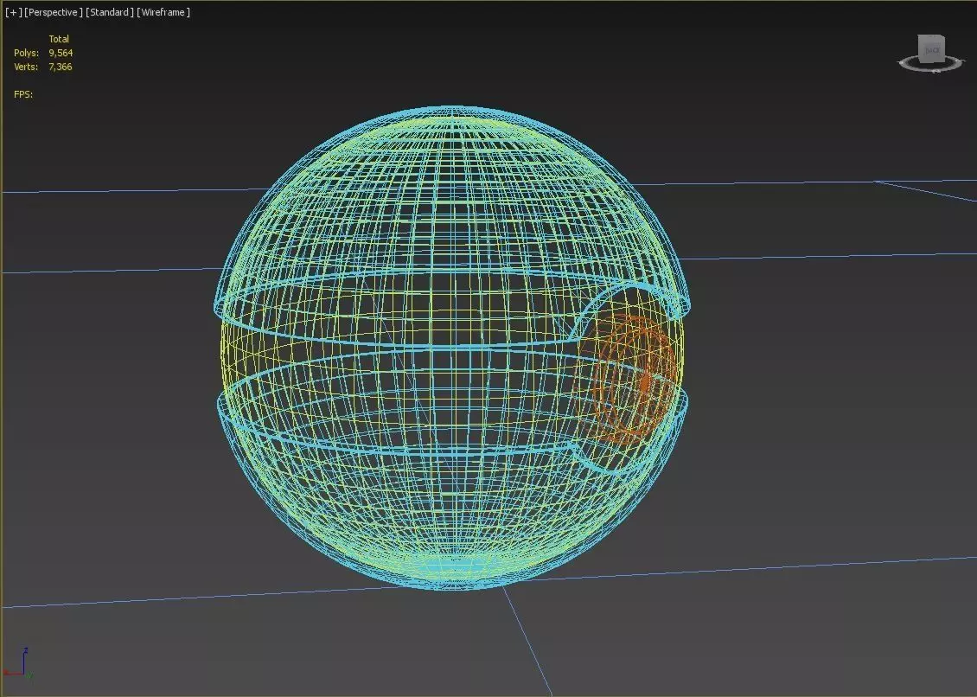Screen dimensions: 977x697
Task: Open the [+] viewport general menu
Action: [13, 12]
